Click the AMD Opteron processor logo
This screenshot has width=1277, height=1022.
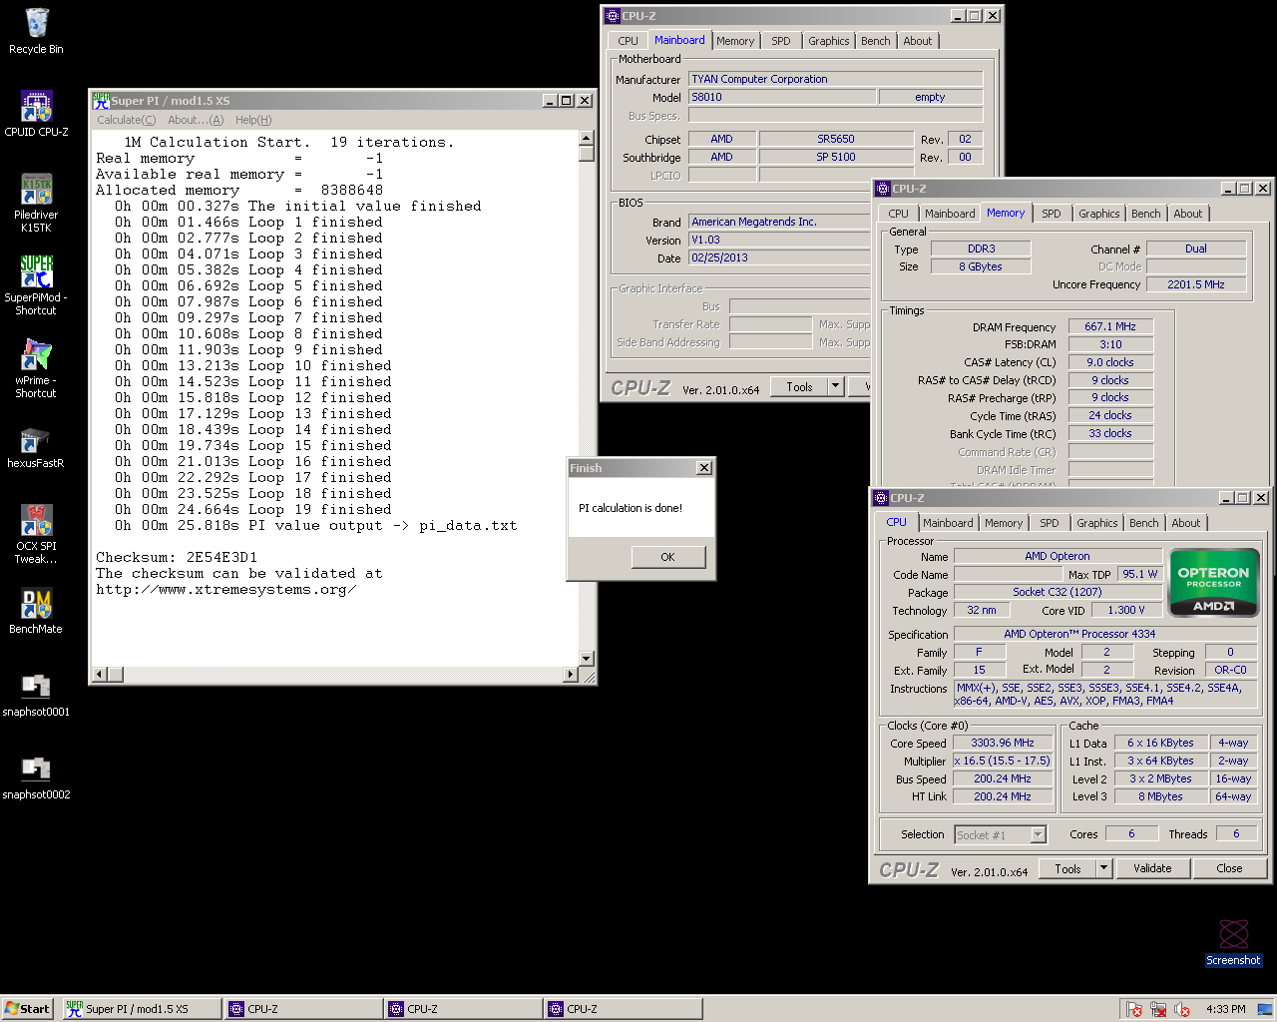click(1214, 582)
